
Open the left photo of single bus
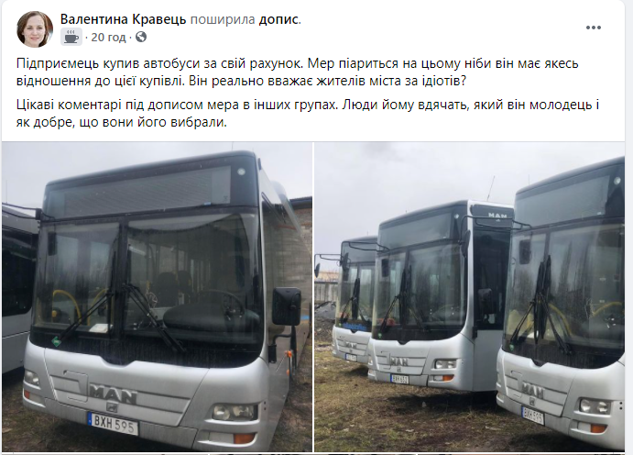pos(157,296)
